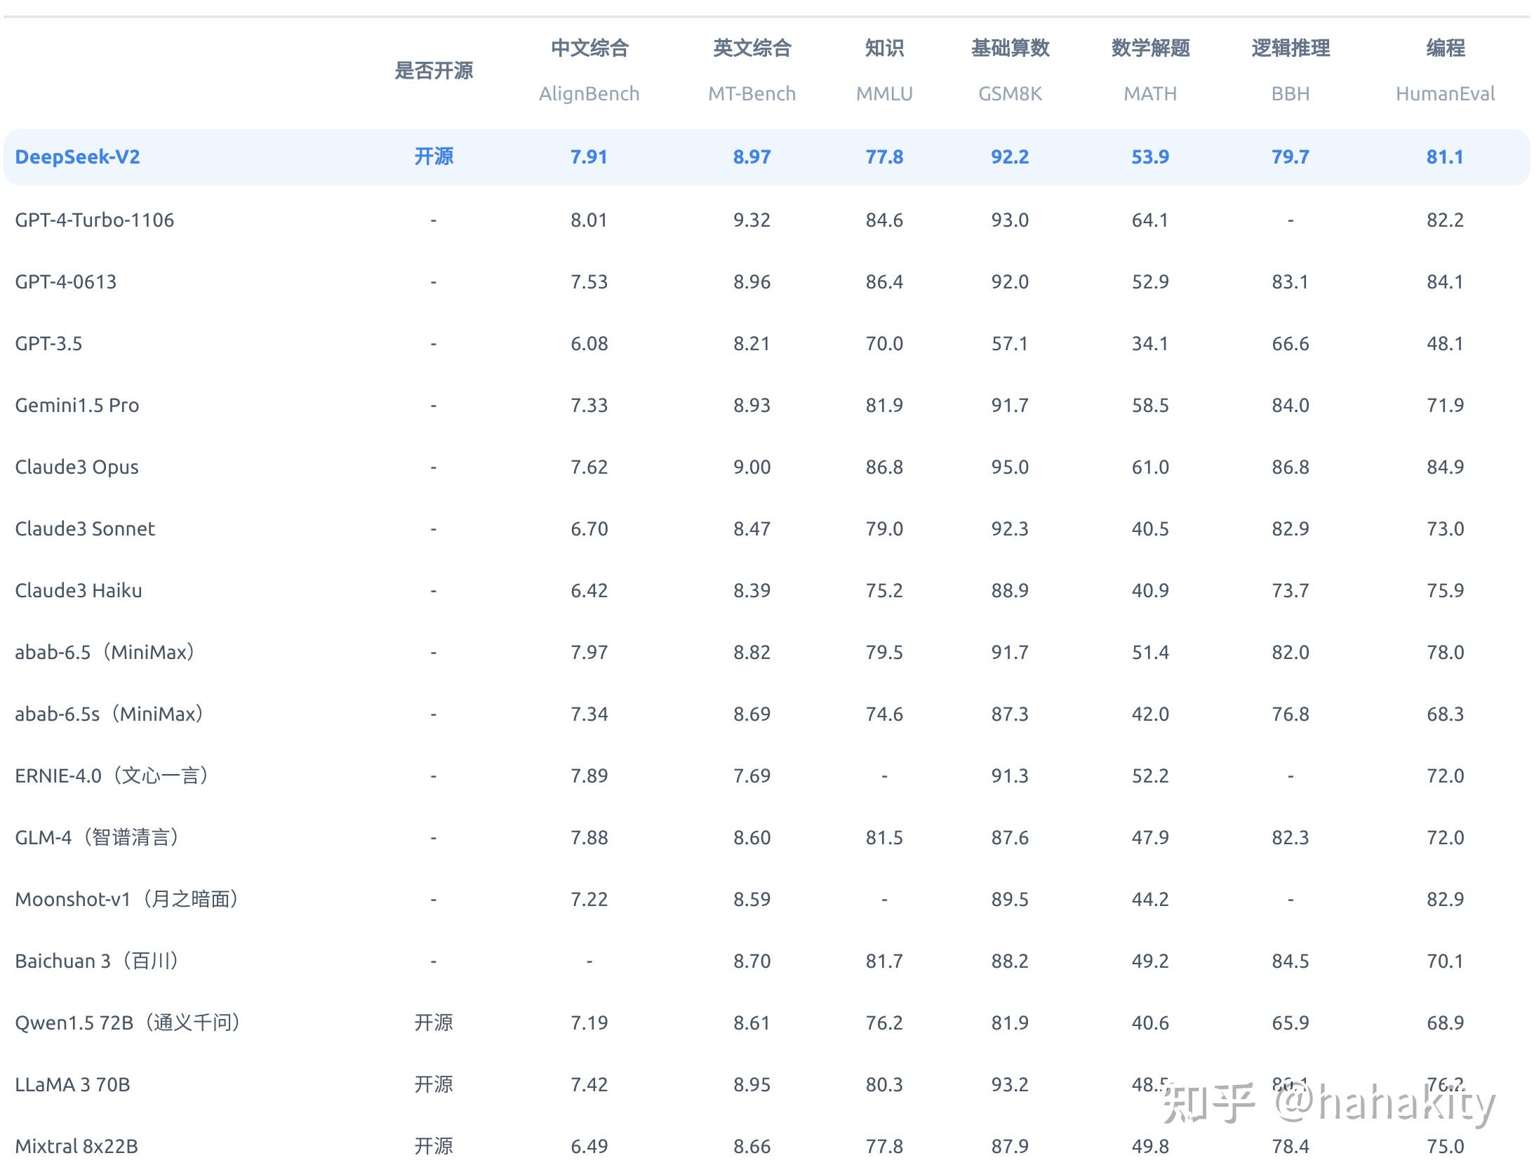Click the GSM8K column header
The width and height of the screenshot is (1534, 1172).
pyautogui.click(x=1009, y=93)
